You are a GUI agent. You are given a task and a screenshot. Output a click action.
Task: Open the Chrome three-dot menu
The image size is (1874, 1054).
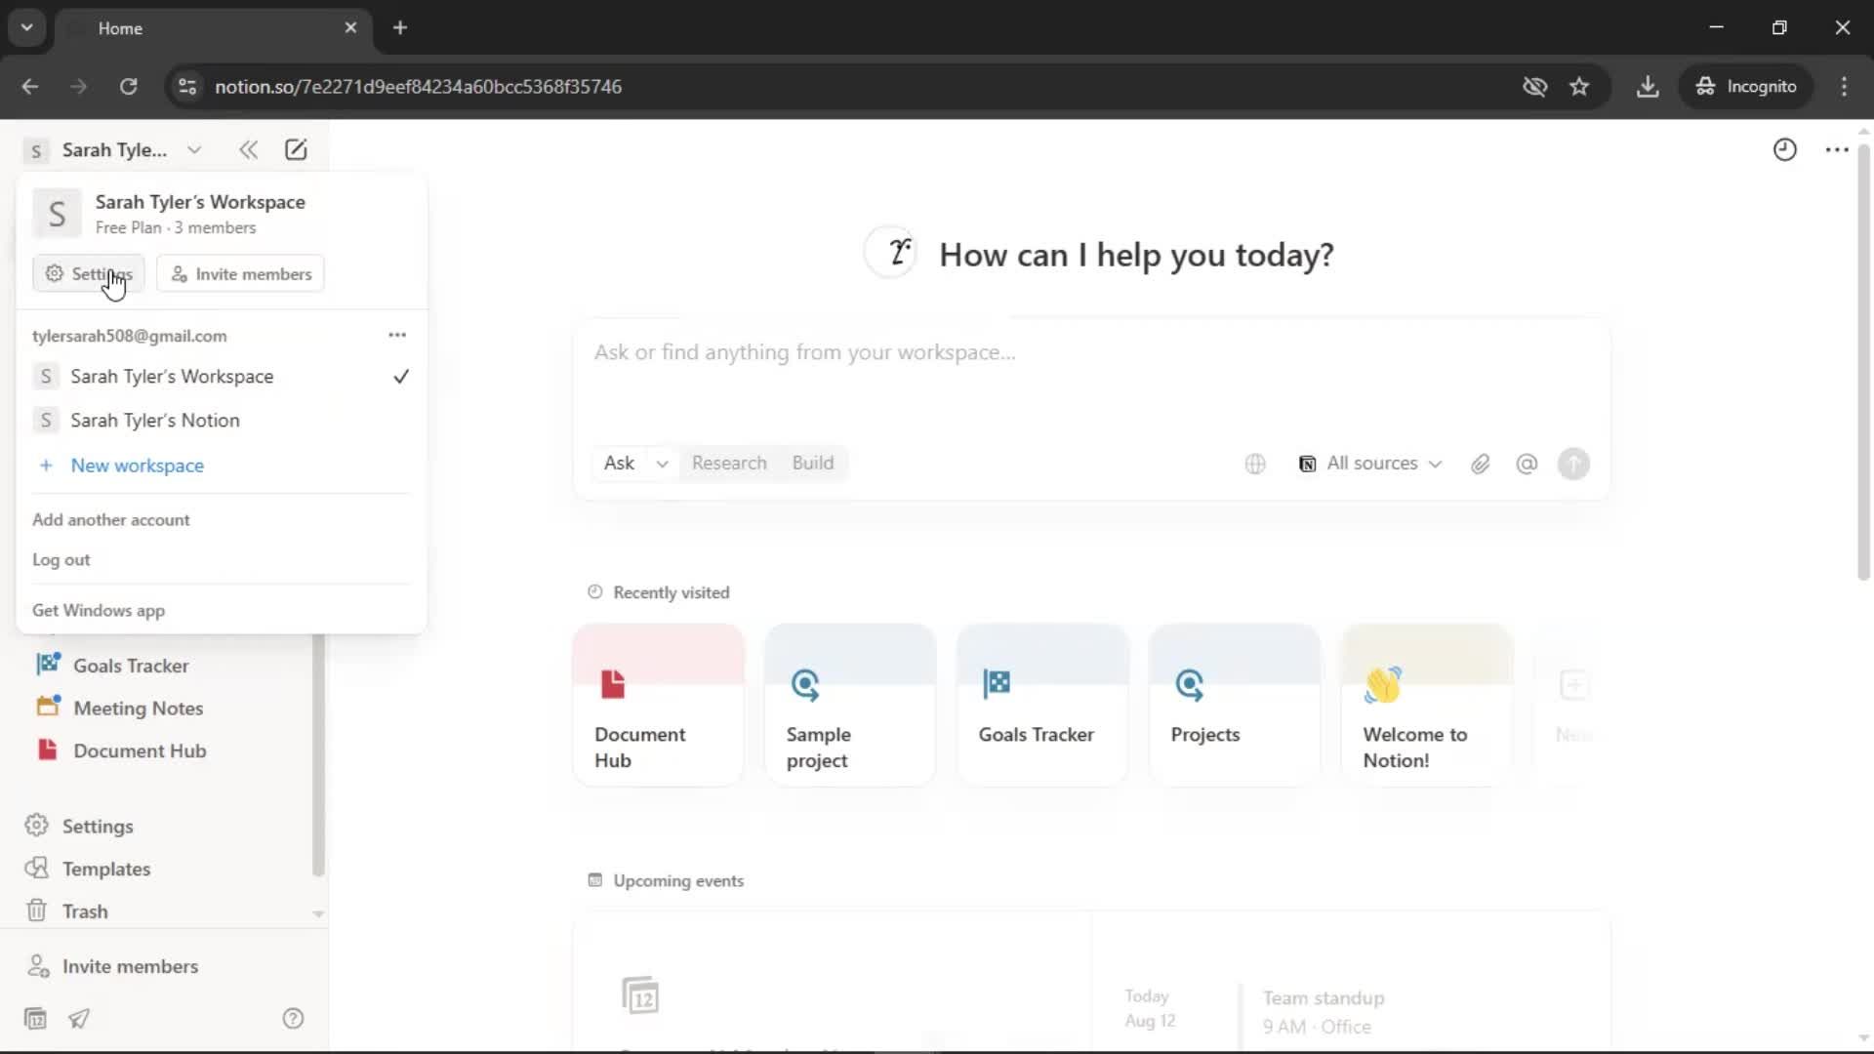coord(1844,86)
